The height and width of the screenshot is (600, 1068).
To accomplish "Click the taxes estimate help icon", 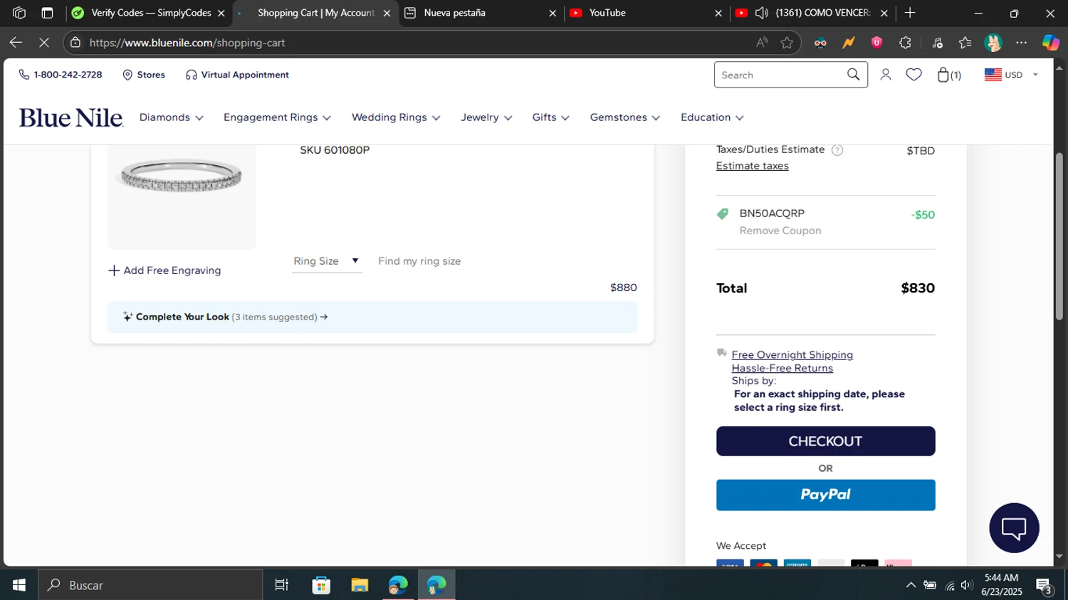I will (x=837, y=150).
